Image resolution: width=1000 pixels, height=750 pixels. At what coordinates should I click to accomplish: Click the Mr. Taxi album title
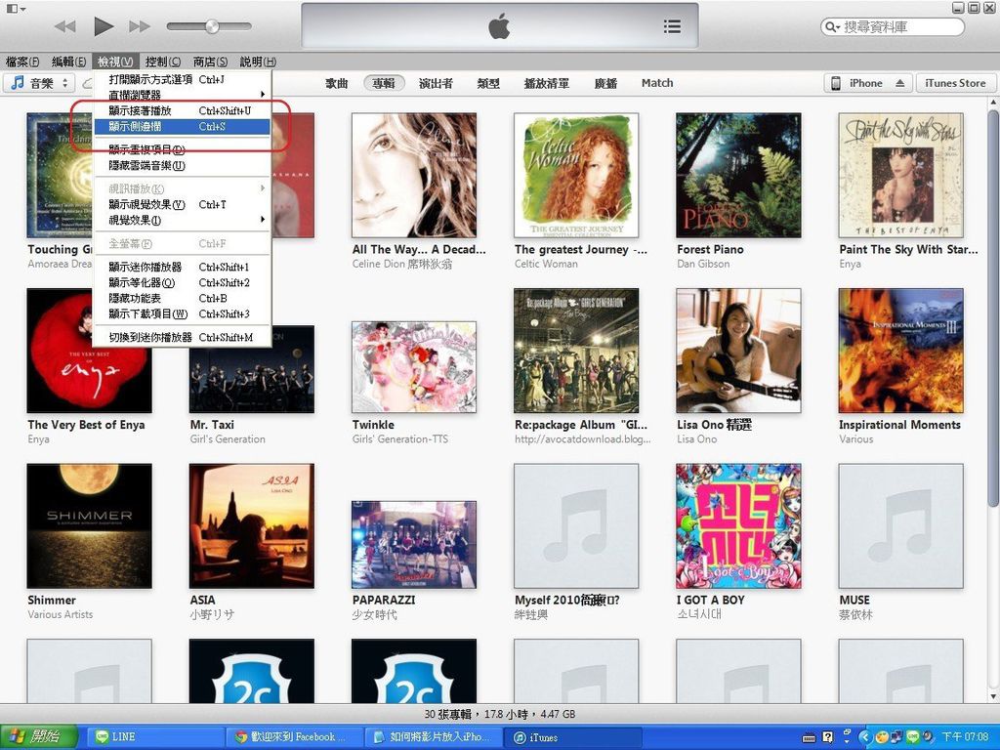212,425
